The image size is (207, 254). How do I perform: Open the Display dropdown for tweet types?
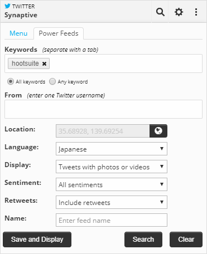tap(112, 167)
